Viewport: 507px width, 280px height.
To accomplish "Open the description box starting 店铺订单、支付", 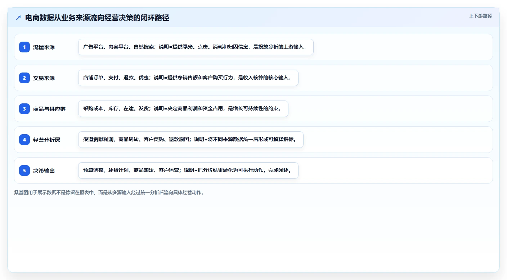I will 188,78.
